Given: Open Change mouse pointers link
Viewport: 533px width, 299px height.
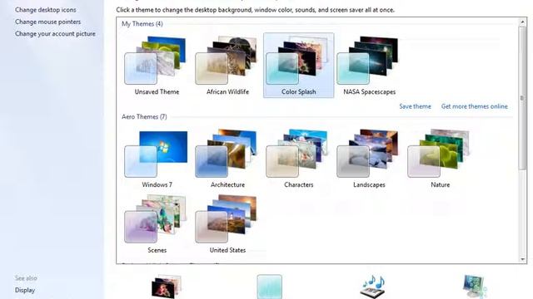Looking at the screenshot, I should 48,22.
